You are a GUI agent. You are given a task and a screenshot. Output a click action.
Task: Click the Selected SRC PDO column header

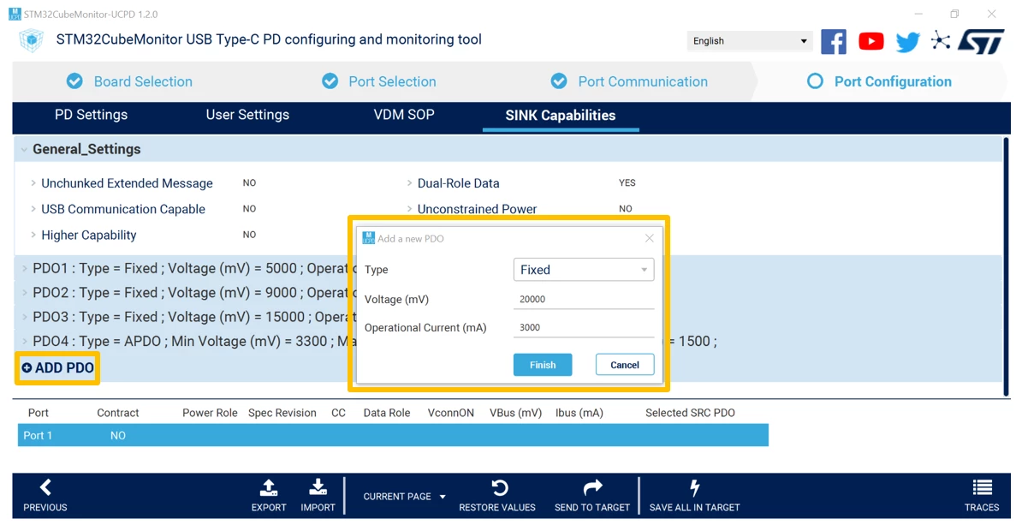[690, 413]
